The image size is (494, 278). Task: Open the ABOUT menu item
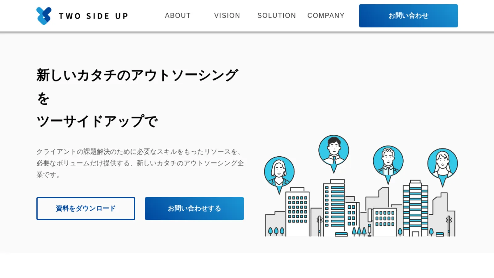[x=178, y=15]
